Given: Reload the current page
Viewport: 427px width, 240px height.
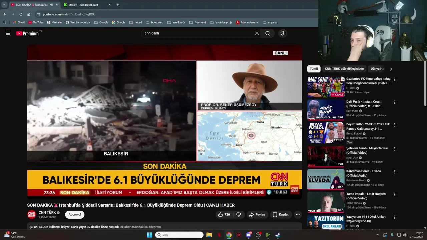Looking at the screenshot, I should click(x=21, y=14).
